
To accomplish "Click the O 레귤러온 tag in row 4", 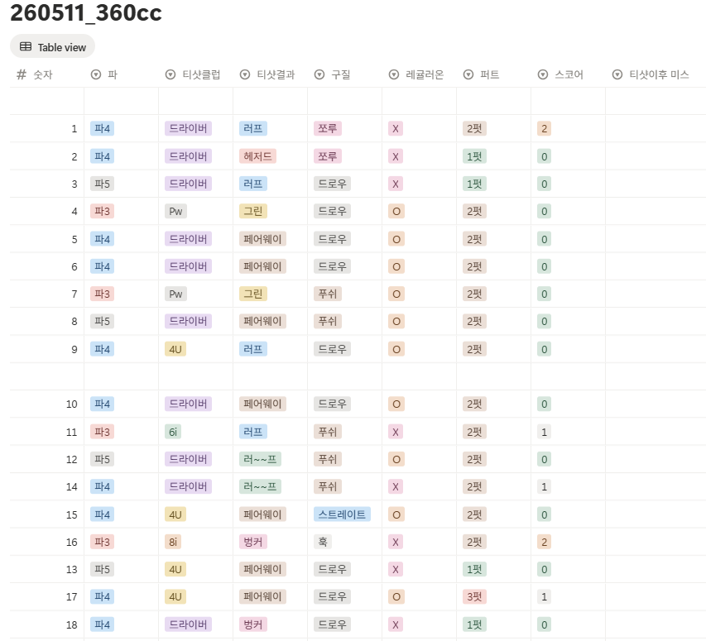I will pyautogui.click(x=396, y=212).
